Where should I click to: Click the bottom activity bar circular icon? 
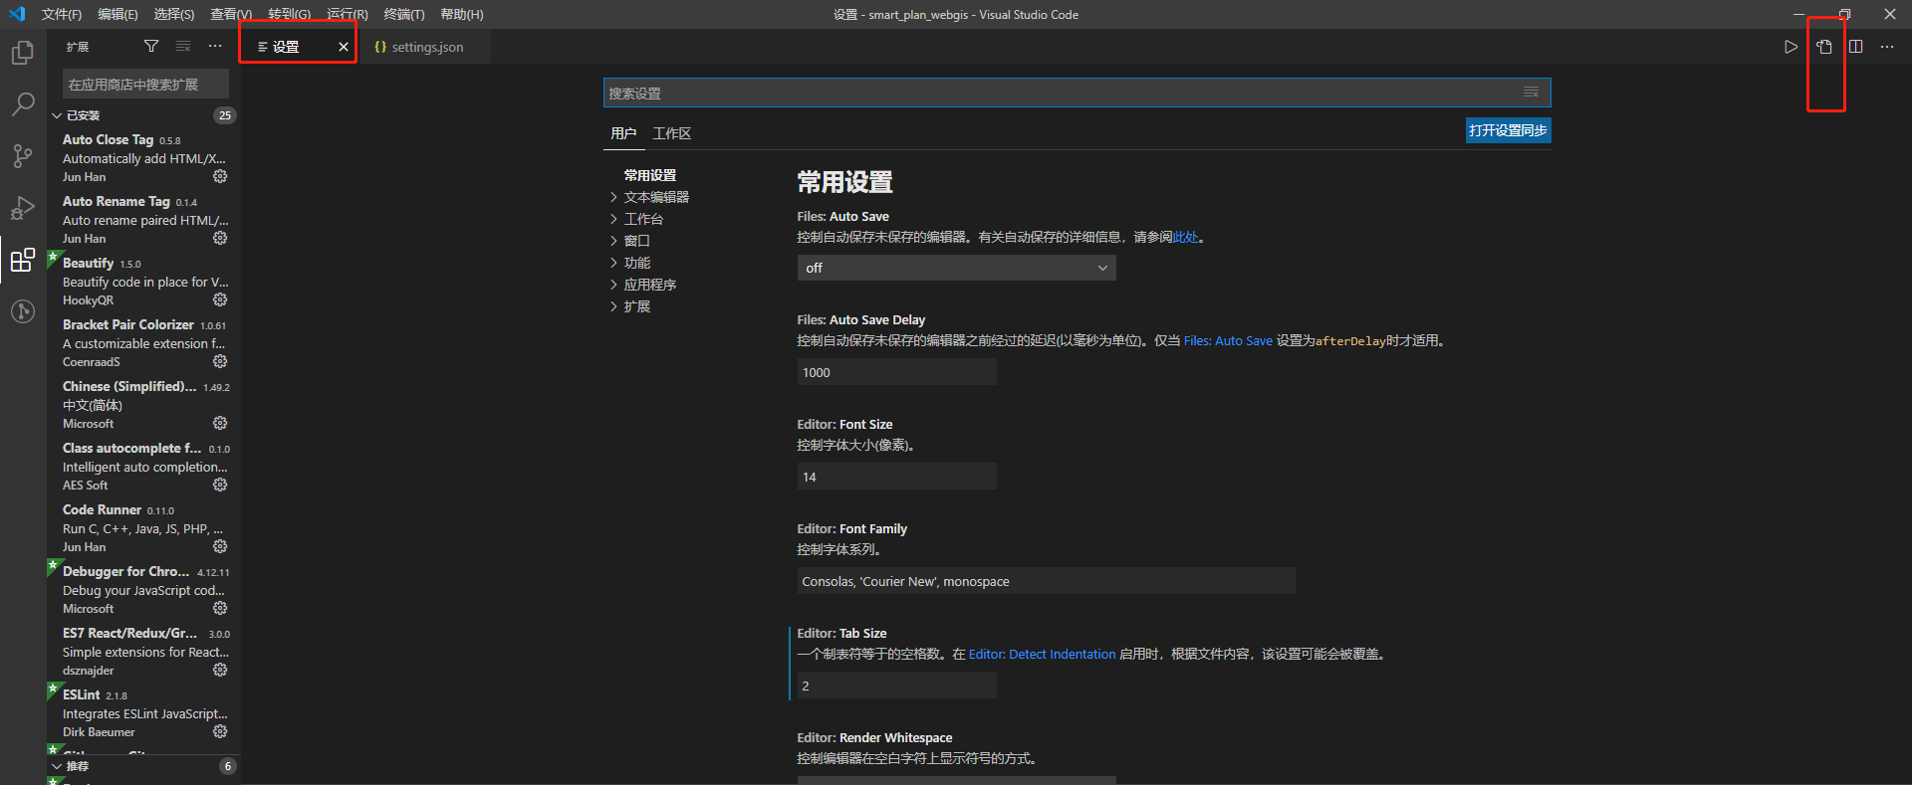[22, 311]
